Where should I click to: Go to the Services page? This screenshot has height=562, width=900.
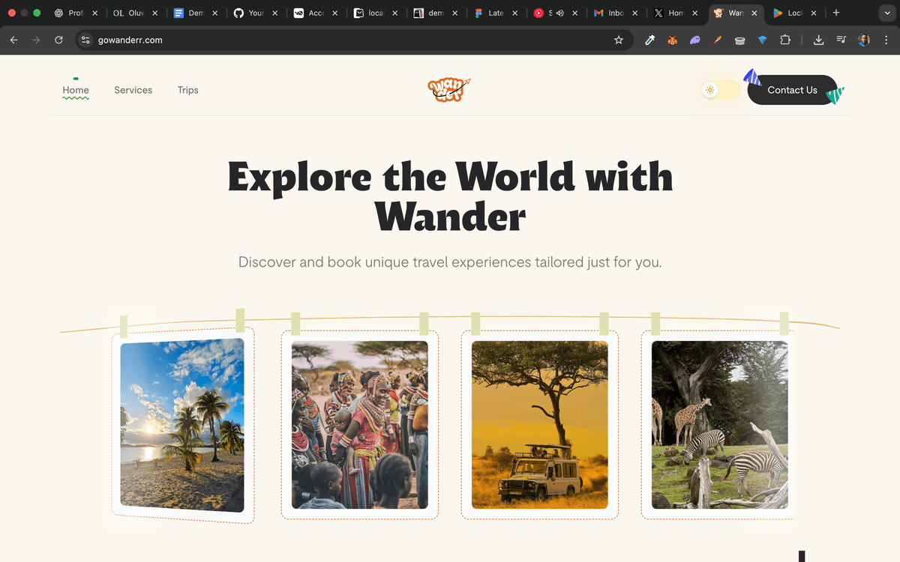(x=133, y=90)
